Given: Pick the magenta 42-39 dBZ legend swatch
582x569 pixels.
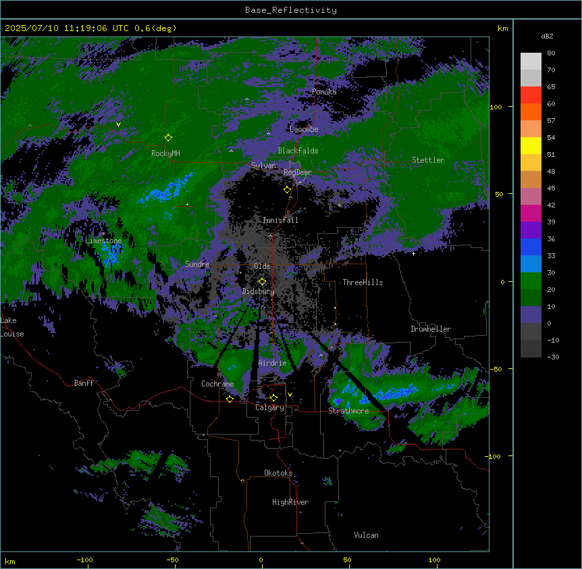Looking at the screenshot, I should (x=531, y=213).
